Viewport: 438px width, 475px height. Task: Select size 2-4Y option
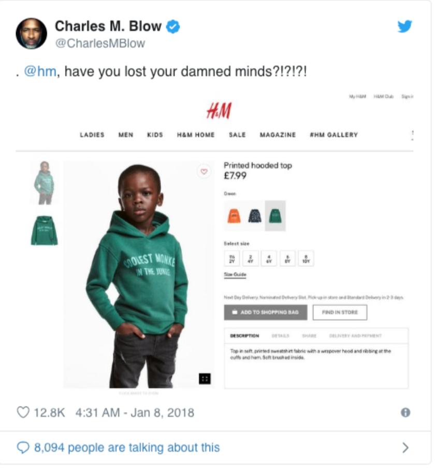coord(251,258)
